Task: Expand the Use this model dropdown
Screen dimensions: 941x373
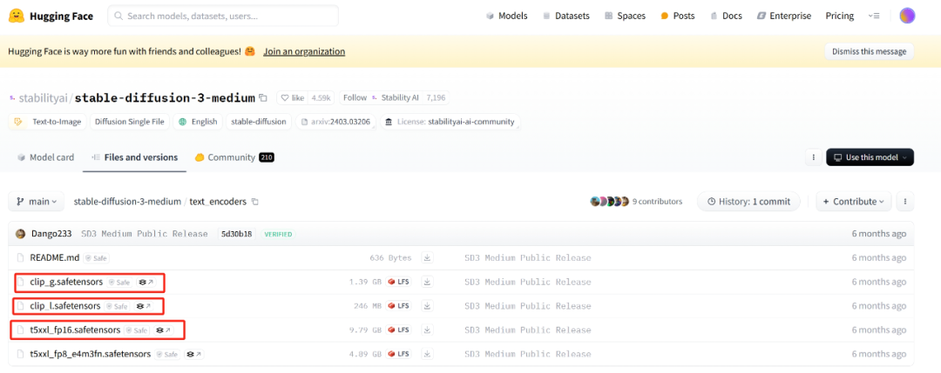Action: (x=870, y=157)
